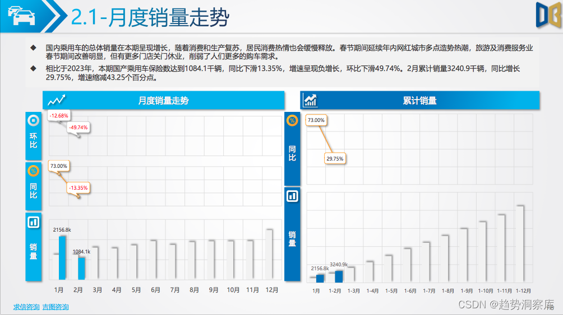Click the blue 1-2月 bar in the cumulative chart
Image resolution: width=563 pixels, height=315 pixels.
(x=339, y=276)
